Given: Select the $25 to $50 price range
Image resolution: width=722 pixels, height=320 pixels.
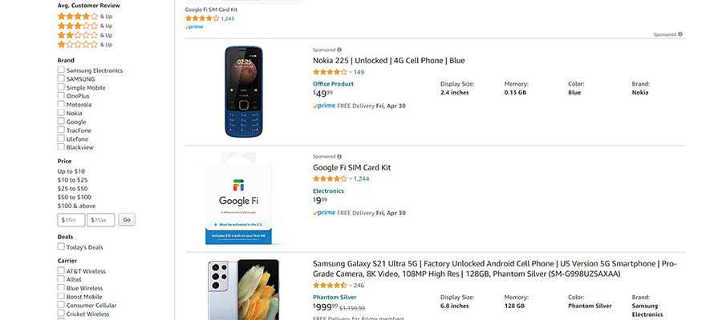Looking at the screenshot, I should [x=73, y=189].
